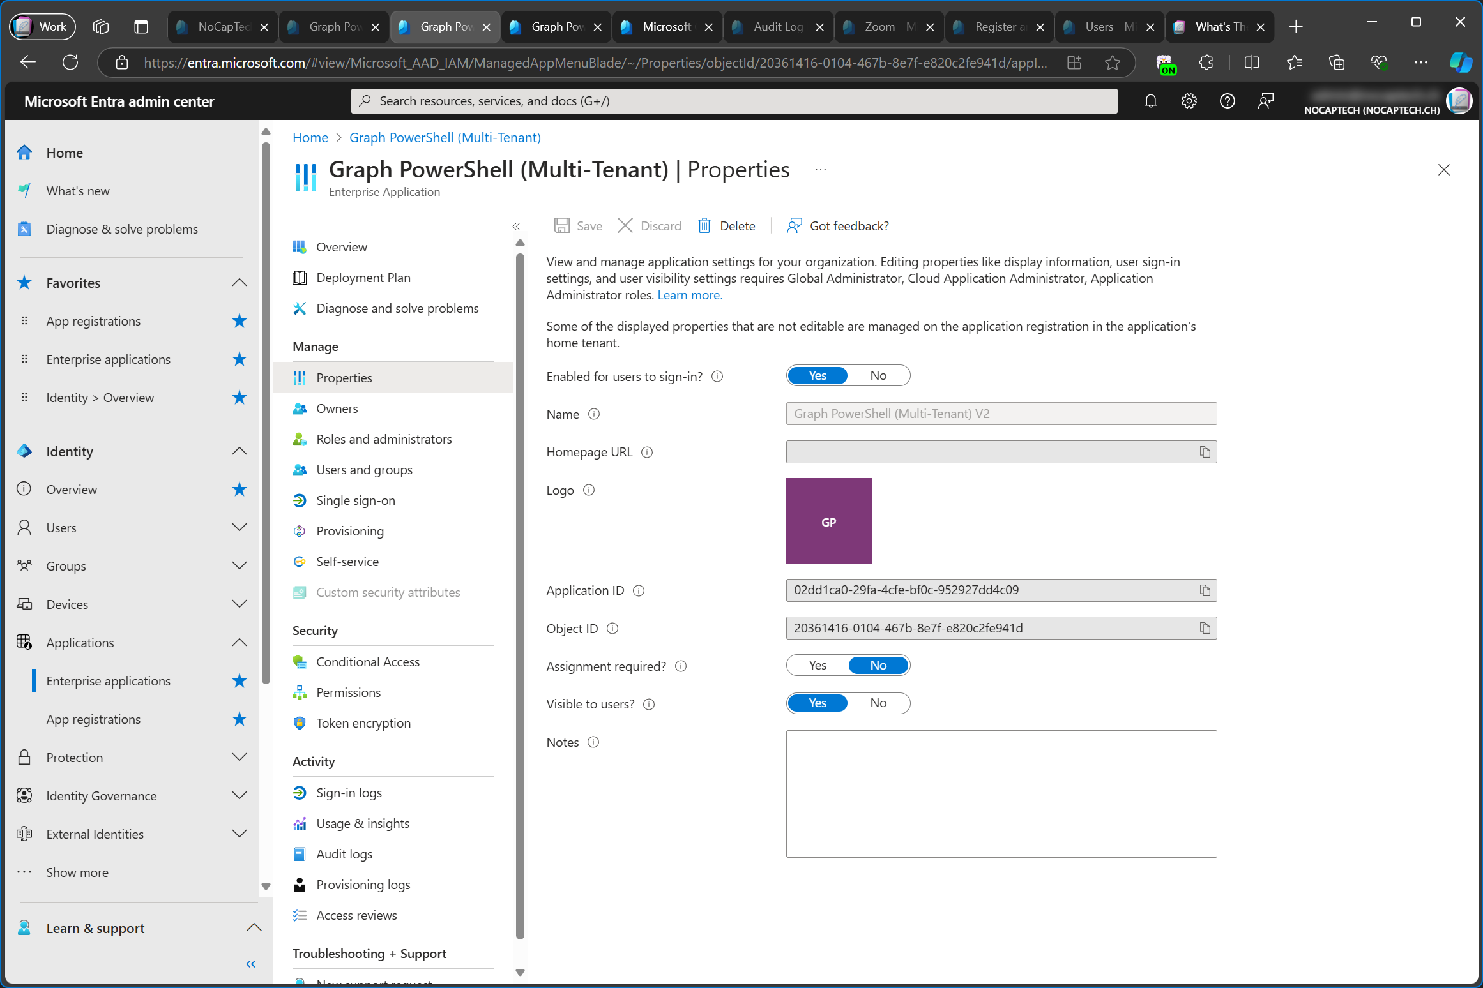Set Enabled for users to sign-in to No
The width and height of the screenshot is (1483, 988).
(x=878, y=376)
